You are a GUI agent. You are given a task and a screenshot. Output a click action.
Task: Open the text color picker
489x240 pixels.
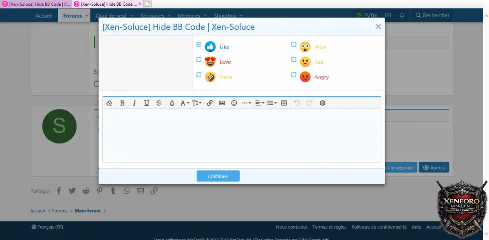pos(172,103)
